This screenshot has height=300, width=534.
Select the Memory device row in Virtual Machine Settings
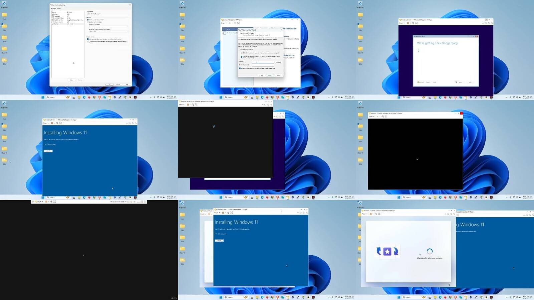point(68,14)
